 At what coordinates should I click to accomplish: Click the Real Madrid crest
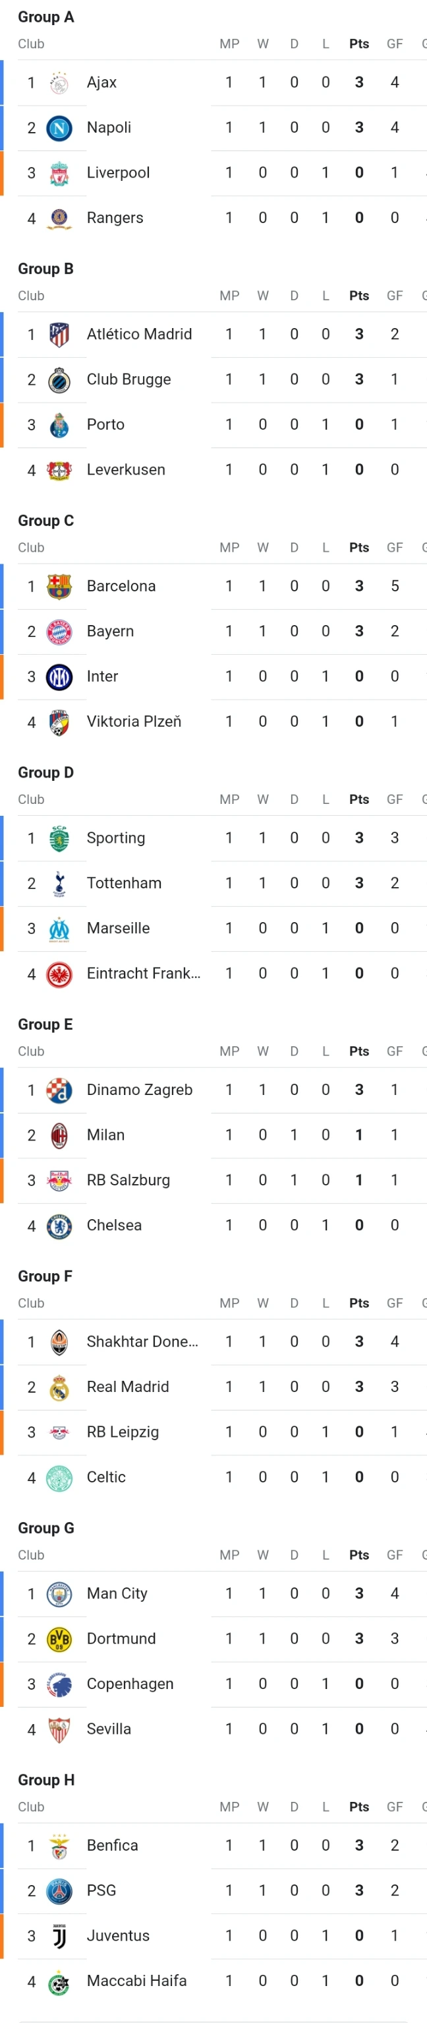tap(59, 1387)
